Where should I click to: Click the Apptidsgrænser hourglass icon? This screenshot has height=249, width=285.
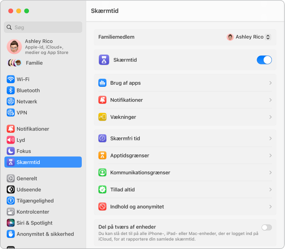[x=103, y=155]
